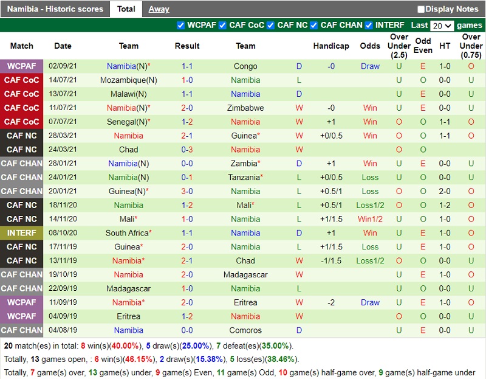The height and width of the screenshot is (379, 486).
Task: Select Zambia team link
Action: [245, 163]
